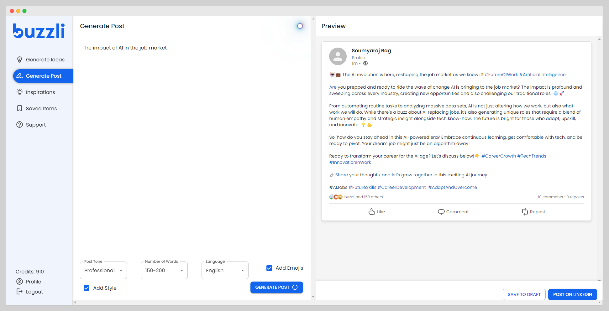Viewport: 609px width, 311px height.
Task: Click the Comment button label
Action: (x=458, y=212)
